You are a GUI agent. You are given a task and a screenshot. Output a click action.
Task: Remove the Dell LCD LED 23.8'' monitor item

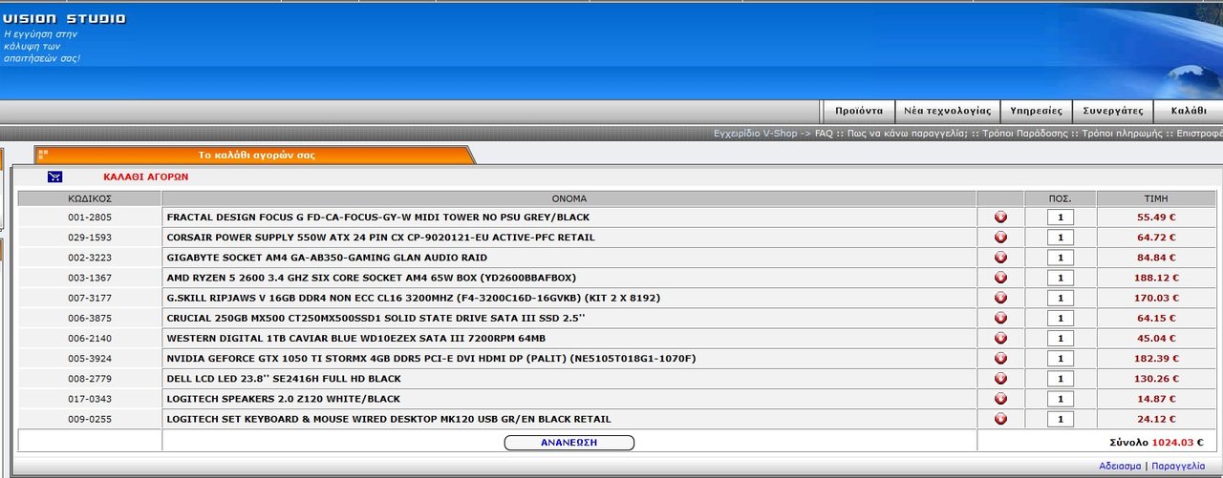[x=1000, y=379]
